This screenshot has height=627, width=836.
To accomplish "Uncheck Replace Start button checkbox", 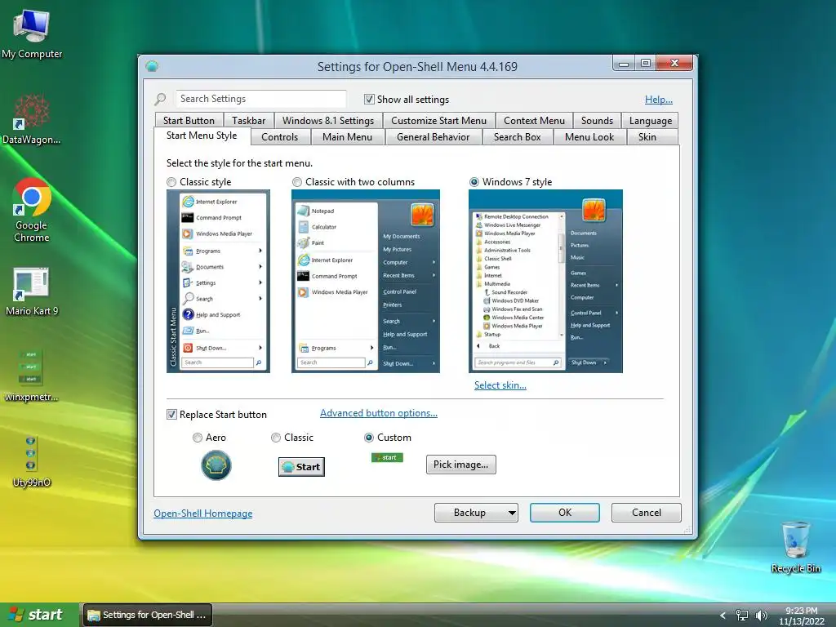I will click(171, 414).
